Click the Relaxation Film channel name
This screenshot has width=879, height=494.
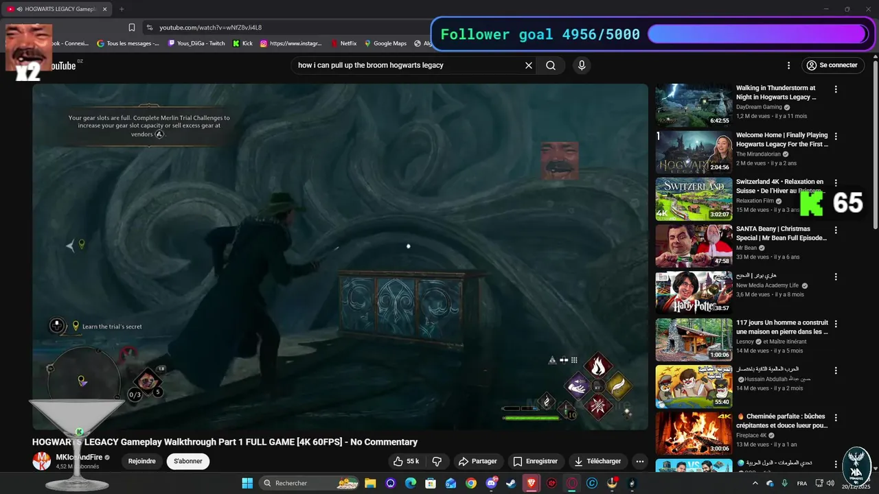tap(755, 201)
